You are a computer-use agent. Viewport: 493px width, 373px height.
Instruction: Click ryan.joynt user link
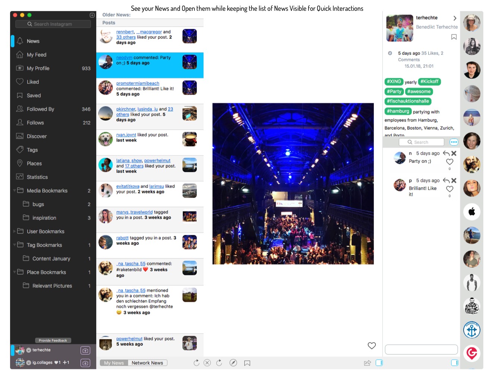point(126,135)
